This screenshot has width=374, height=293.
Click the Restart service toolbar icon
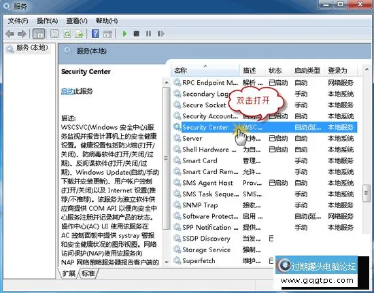160,34
